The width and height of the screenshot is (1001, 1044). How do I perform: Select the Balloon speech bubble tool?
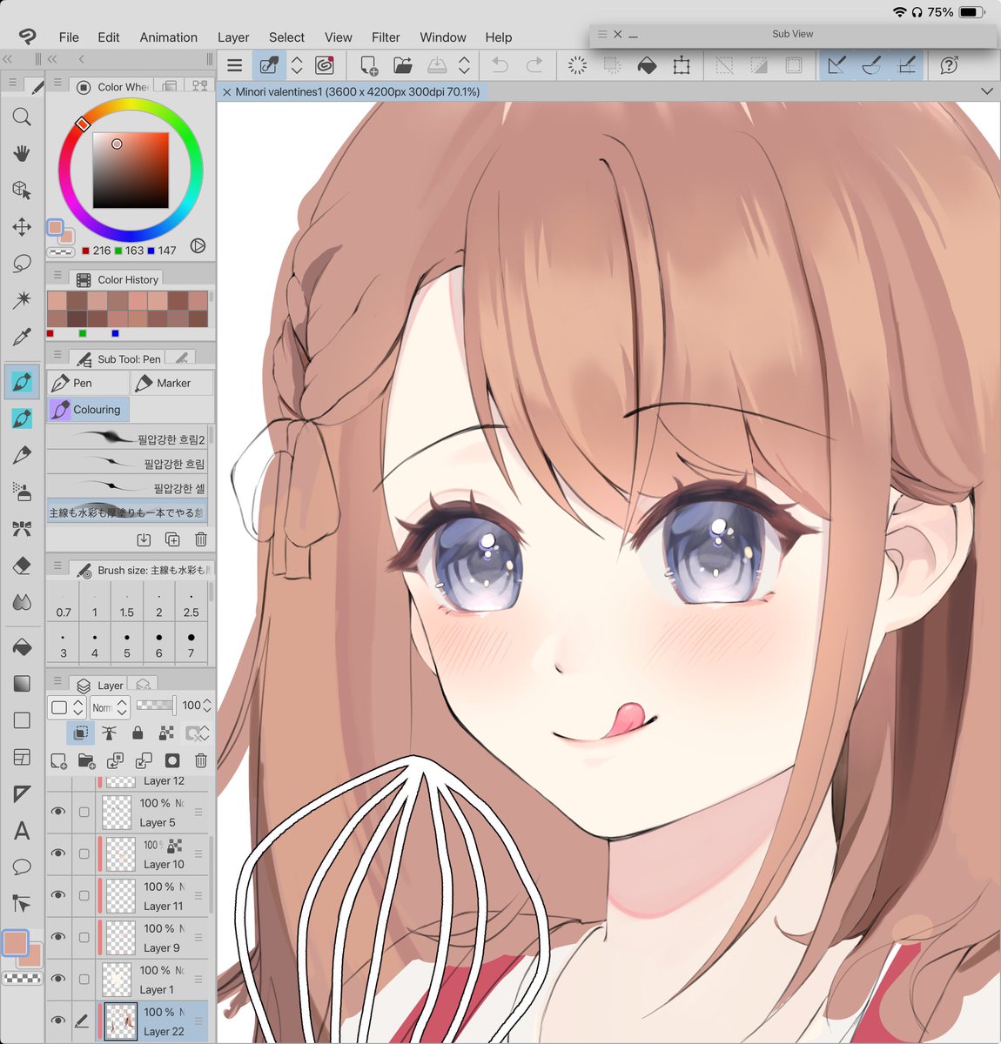22,867
